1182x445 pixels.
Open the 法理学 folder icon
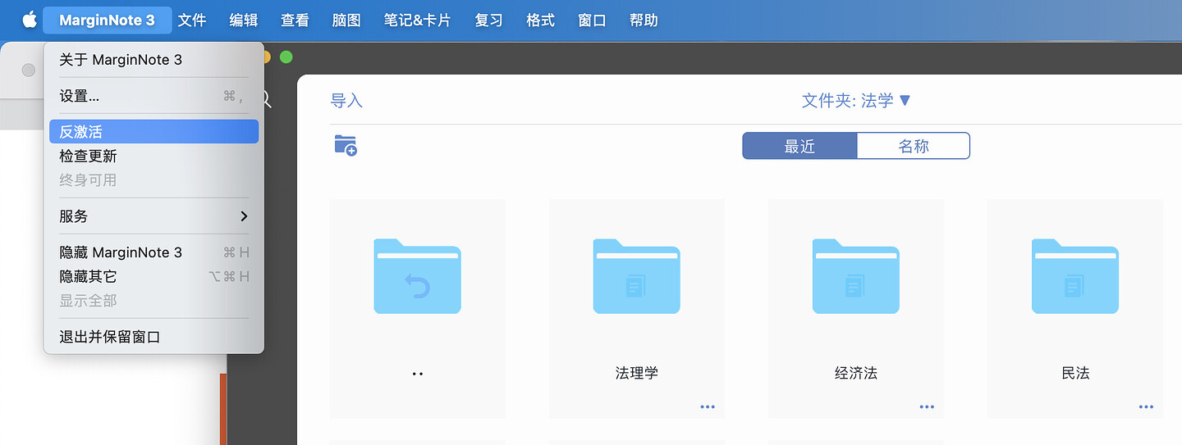click(636, 276)
